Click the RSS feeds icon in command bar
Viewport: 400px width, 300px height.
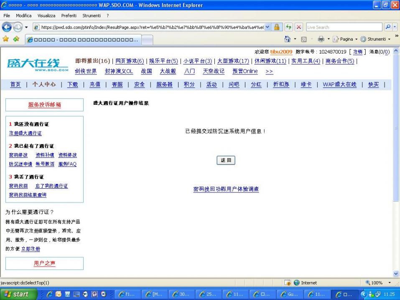(x=304, y=39)
